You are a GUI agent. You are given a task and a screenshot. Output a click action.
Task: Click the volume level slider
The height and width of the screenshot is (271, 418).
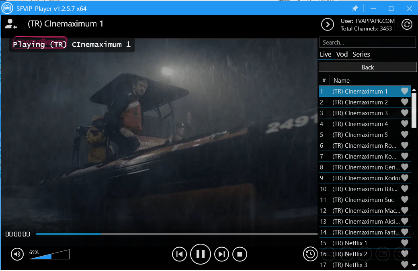tap(49, 255)
